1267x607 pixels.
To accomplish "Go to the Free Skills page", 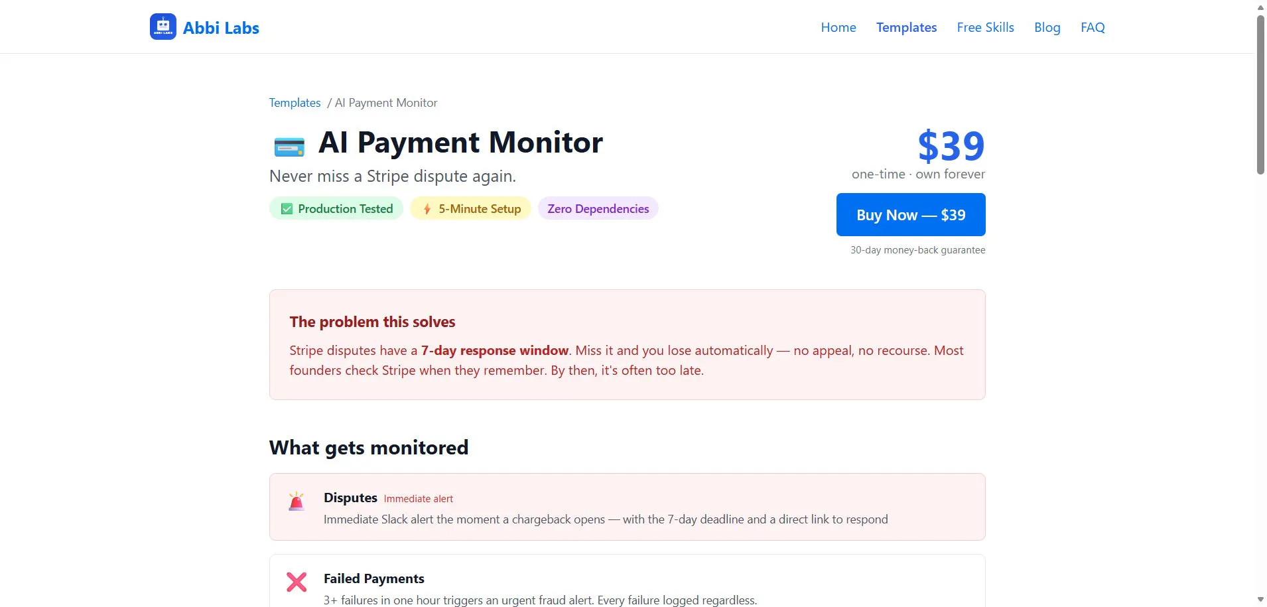I will tap(985, 27).
